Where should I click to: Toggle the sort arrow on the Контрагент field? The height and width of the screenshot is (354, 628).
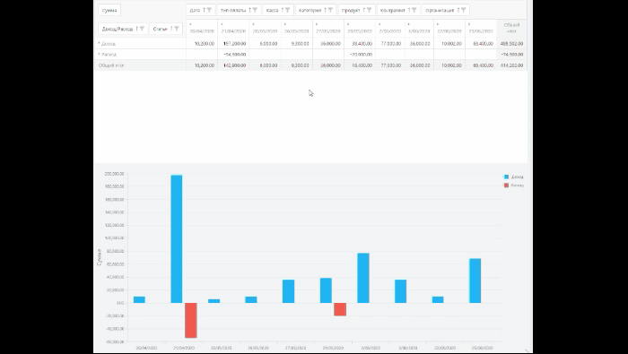click(408, 10)
